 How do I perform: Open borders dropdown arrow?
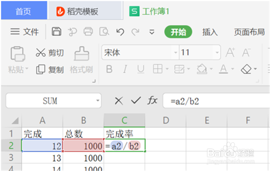pos(167,69)
